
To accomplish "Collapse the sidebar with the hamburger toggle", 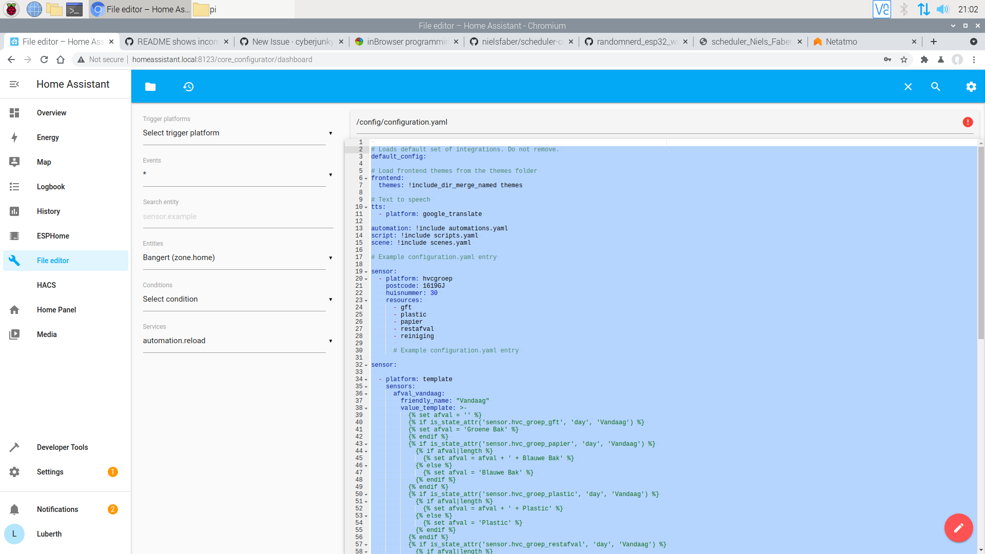I will [x=14, y=84].
